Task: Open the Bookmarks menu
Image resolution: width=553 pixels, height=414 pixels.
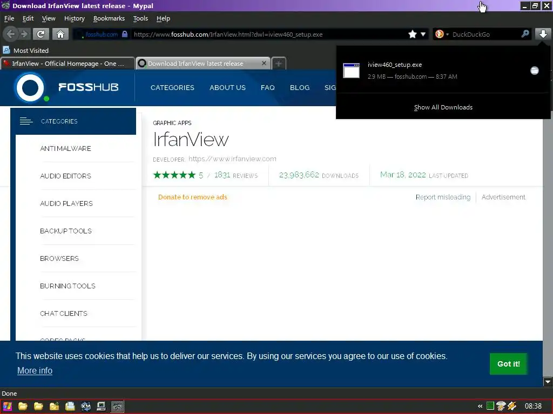Action: click(x=109, y=18)
